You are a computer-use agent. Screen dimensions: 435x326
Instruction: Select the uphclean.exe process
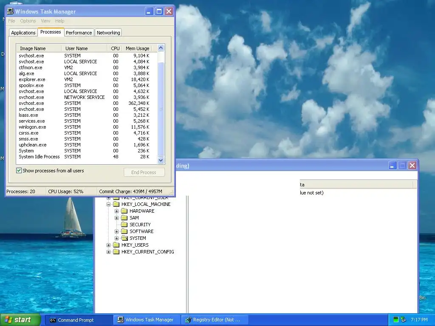(87, 145)
